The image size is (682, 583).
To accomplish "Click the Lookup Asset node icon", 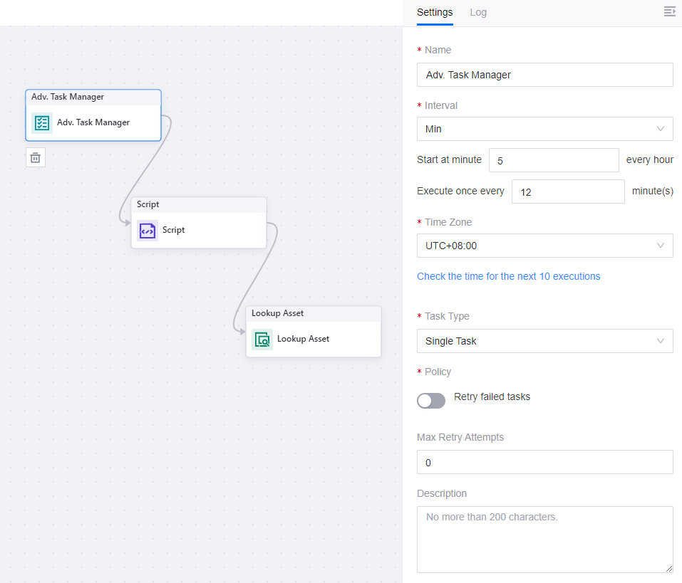I will 262,339.
